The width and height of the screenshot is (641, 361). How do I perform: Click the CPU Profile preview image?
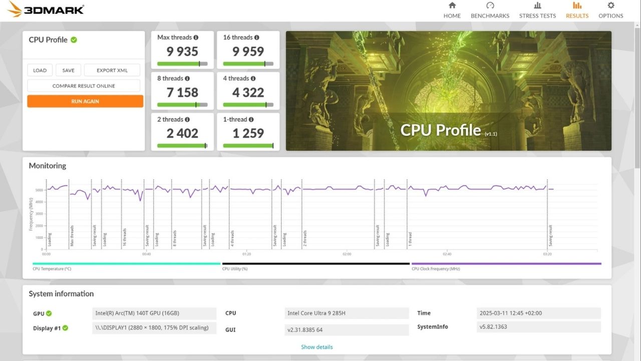(x=448, y=90)
